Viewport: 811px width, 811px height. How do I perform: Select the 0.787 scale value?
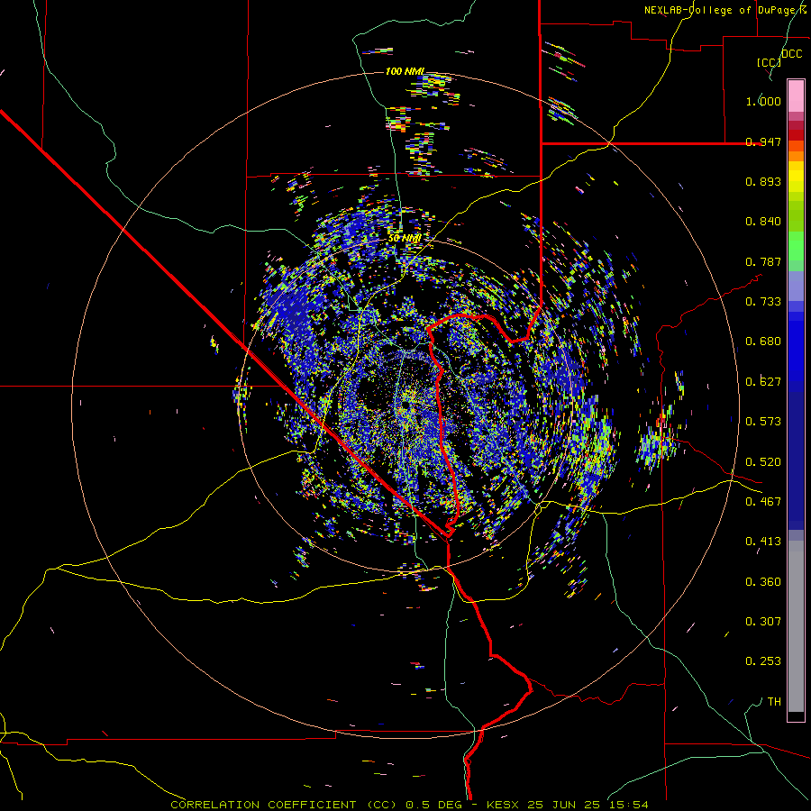click(x=763, y=261)
